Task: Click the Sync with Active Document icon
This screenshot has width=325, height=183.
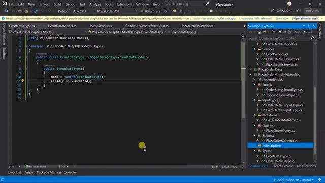Action: click(280, 32)
